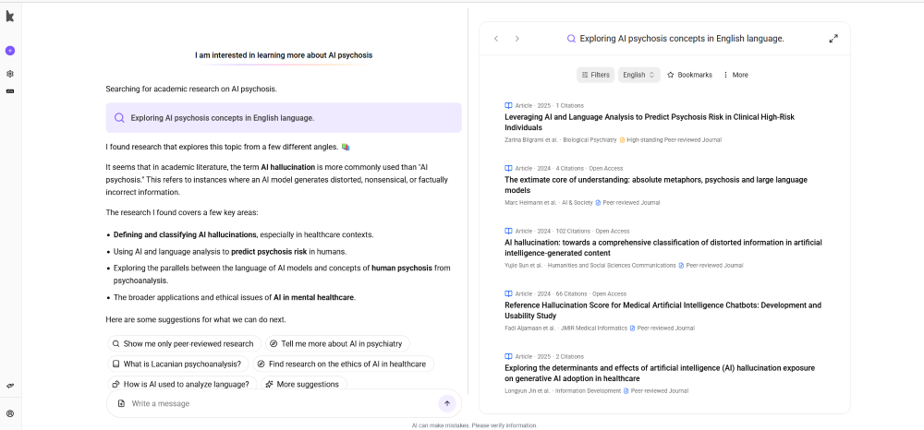Click author 'Longyun Jin et al.'
Viewport: 924px width, 430px height.
point(527,391)
